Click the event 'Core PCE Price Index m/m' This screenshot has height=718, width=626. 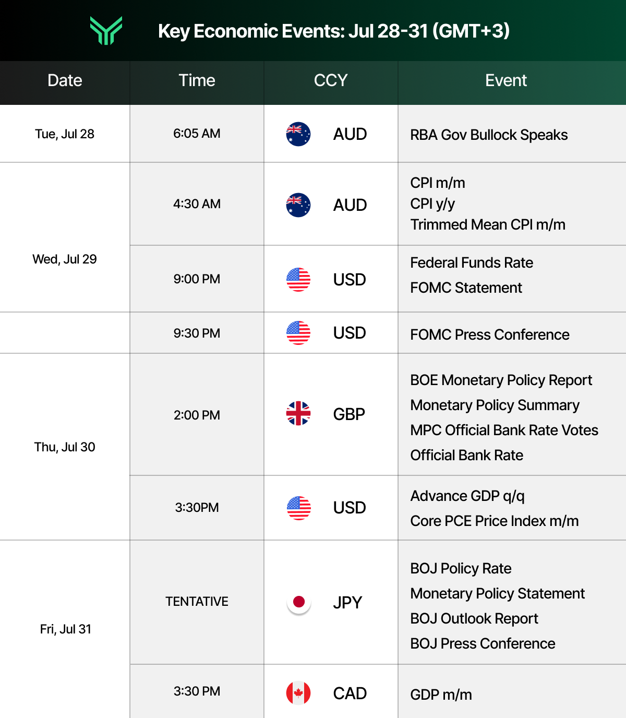click(x=495, y=521)
